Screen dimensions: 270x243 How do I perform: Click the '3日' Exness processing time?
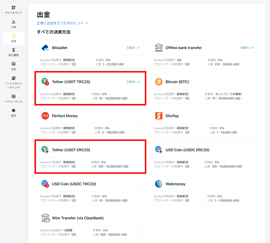(179, 60)
